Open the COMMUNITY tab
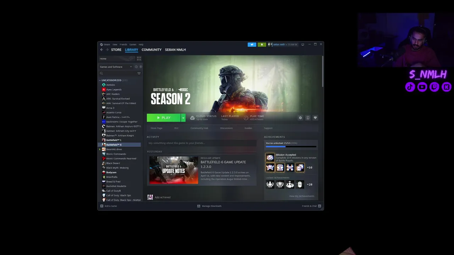The image size is (454, 255). coord(151,50)
